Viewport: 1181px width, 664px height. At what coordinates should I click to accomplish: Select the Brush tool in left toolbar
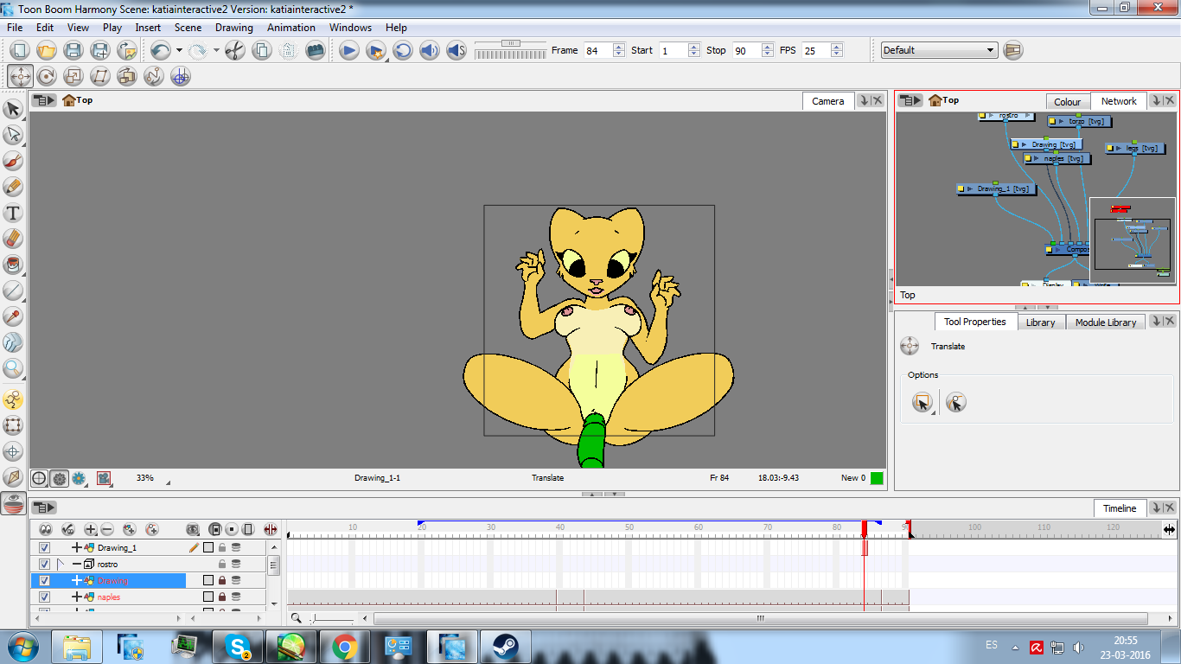coord(13,161)
